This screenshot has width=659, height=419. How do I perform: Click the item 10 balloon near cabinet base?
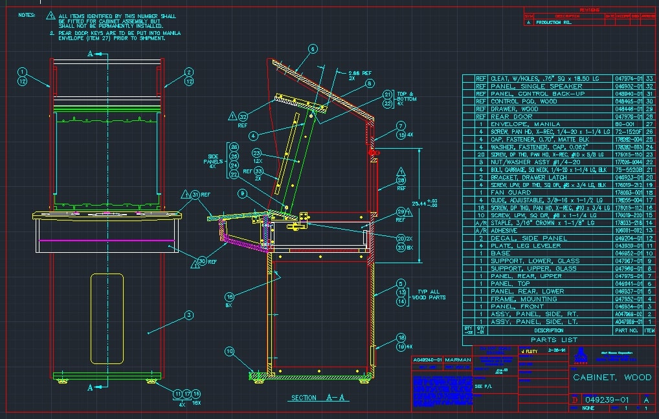[230, 352]
